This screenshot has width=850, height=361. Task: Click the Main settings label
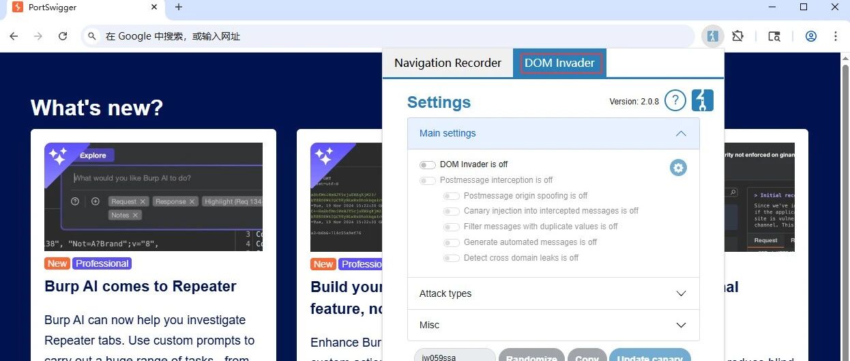pos(448,134)
